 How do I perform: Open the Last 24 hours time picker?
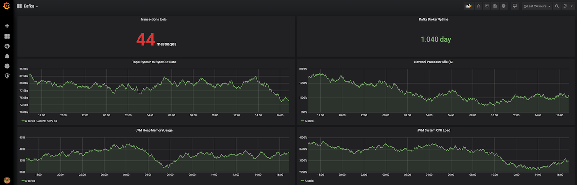click(x=537, y=6)
